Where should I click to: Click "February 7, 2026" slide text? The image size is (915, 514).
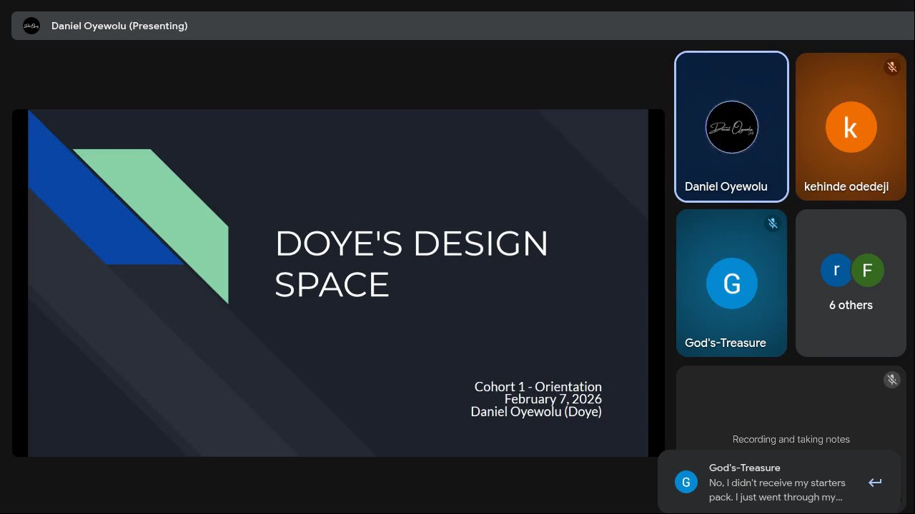click(x=553, y=399)
